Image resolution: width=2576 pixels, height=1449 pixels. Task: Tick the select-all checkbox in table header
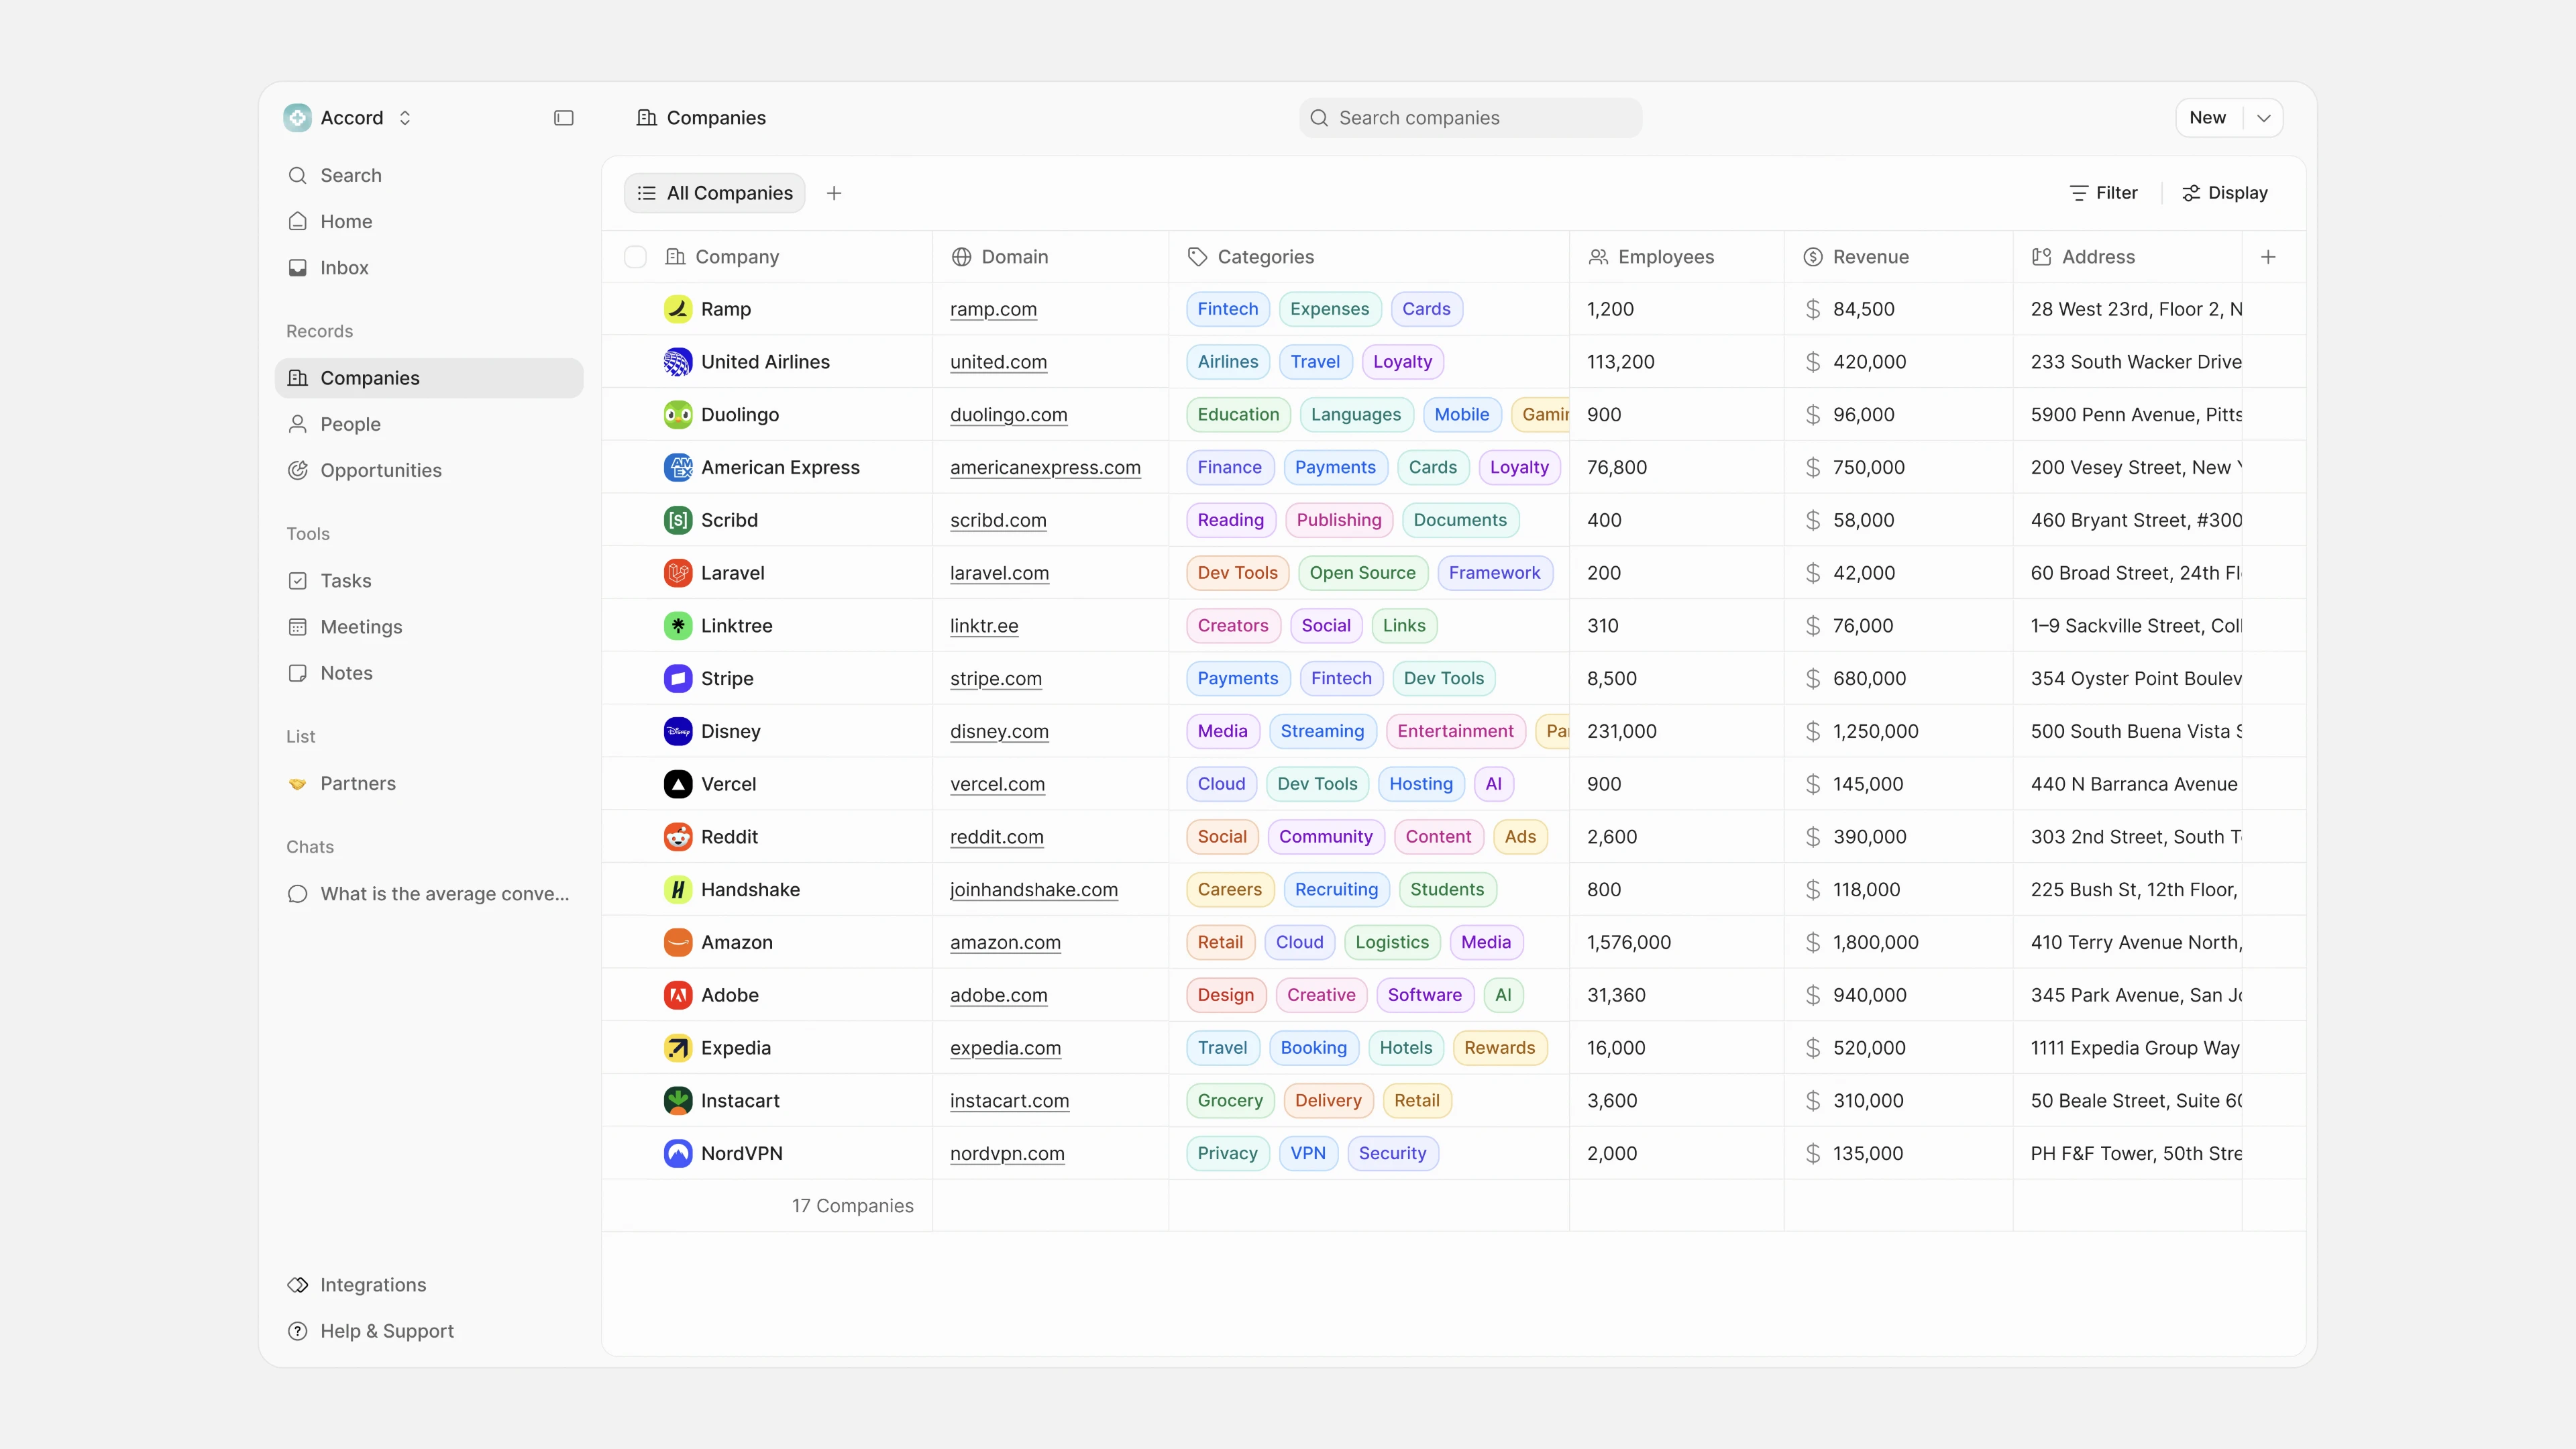pyautogui.click(x=635, y=257)
